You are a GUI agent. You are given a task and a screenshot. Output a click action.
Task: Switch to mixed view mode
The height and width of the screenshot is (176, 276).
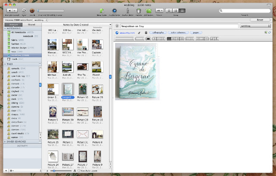coord(176,11)
